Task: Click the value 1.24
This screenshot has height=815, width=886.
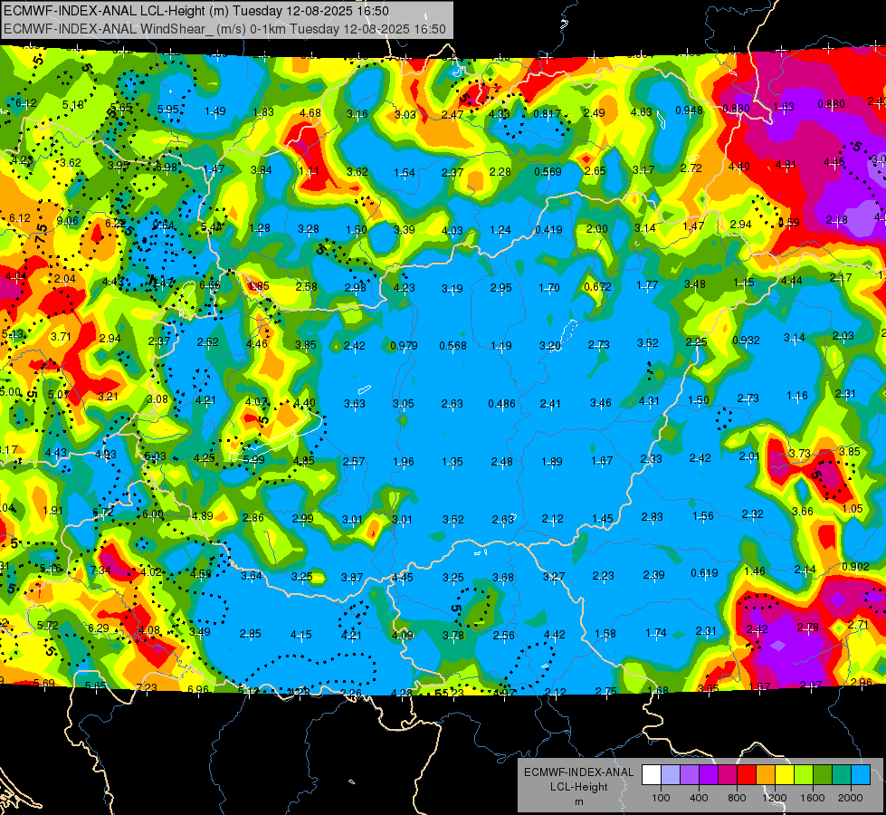Action: [500, 230]
